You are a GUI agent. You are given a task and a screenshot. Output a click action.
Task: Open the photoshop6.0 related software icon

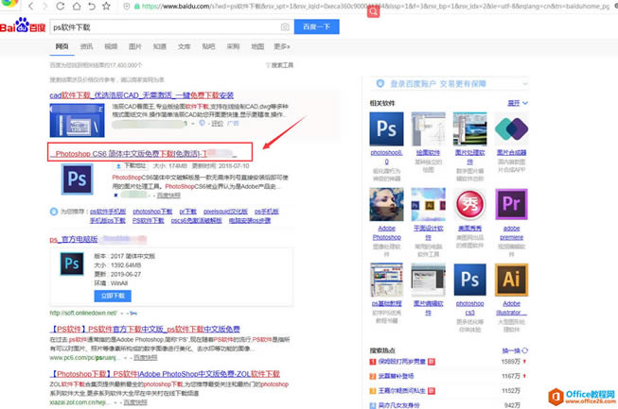click(386, 128)
